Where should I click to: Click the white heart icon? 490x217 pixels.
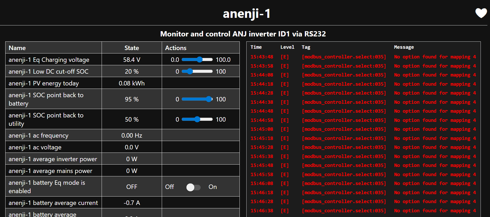pos(481,13)
